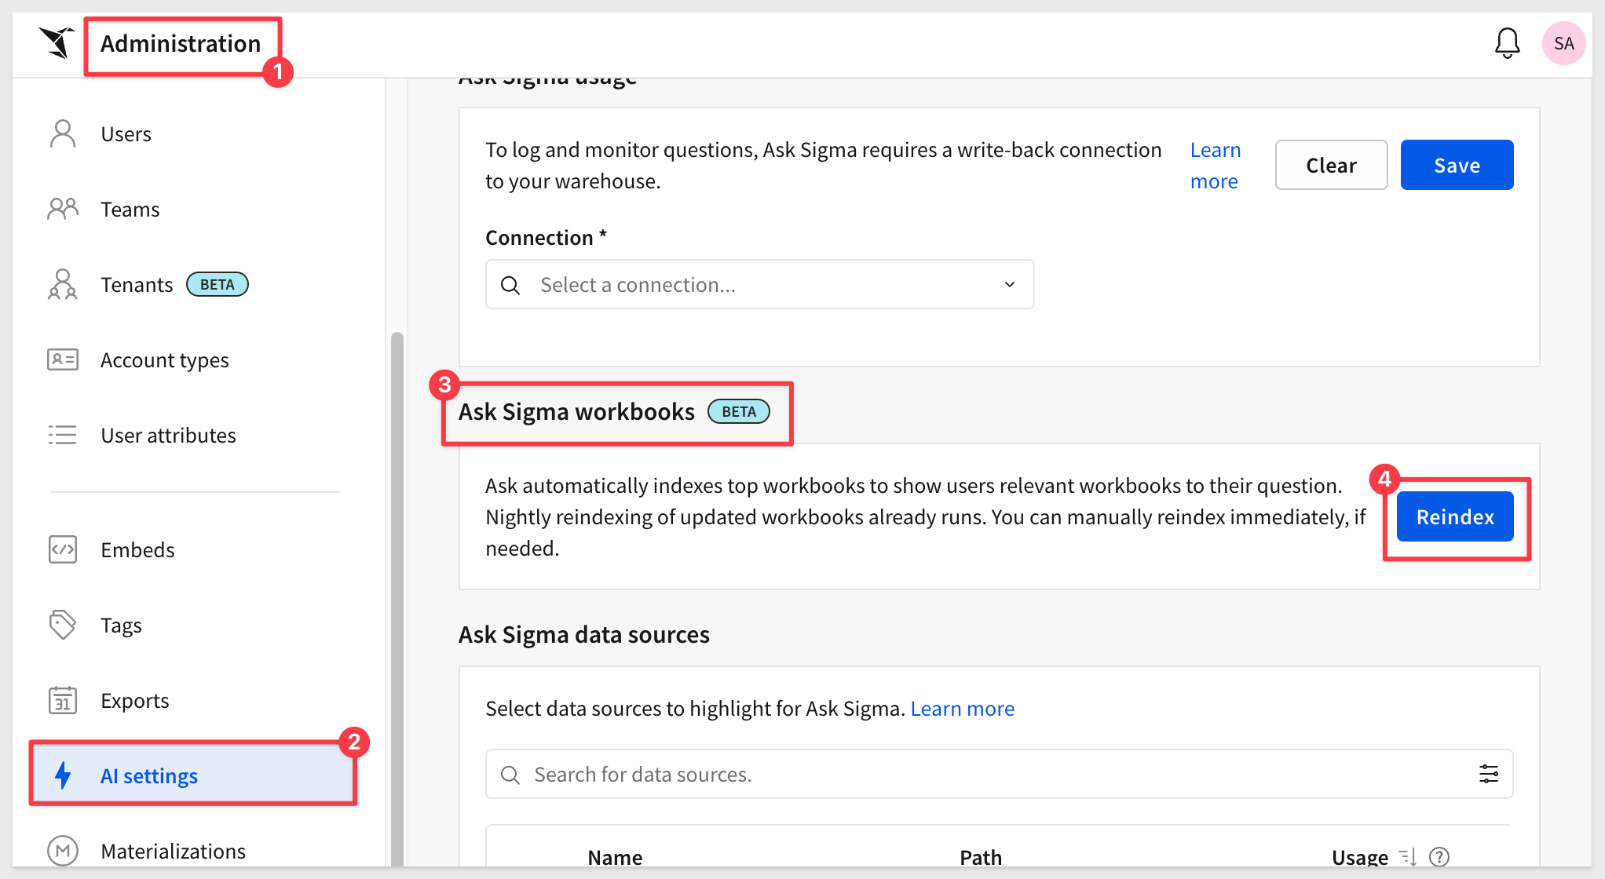Open the Users admin page
This screenshot has height=879, width=1605.
coord(126,134)
